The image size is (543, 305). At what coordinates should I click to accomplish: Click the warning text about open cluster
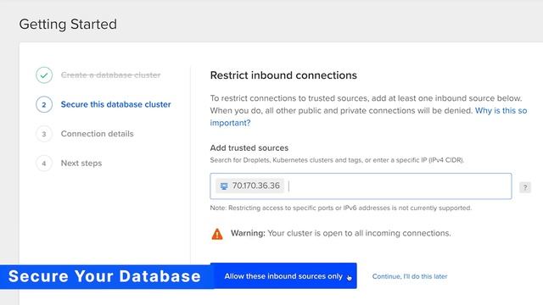[x=341, y=233]
